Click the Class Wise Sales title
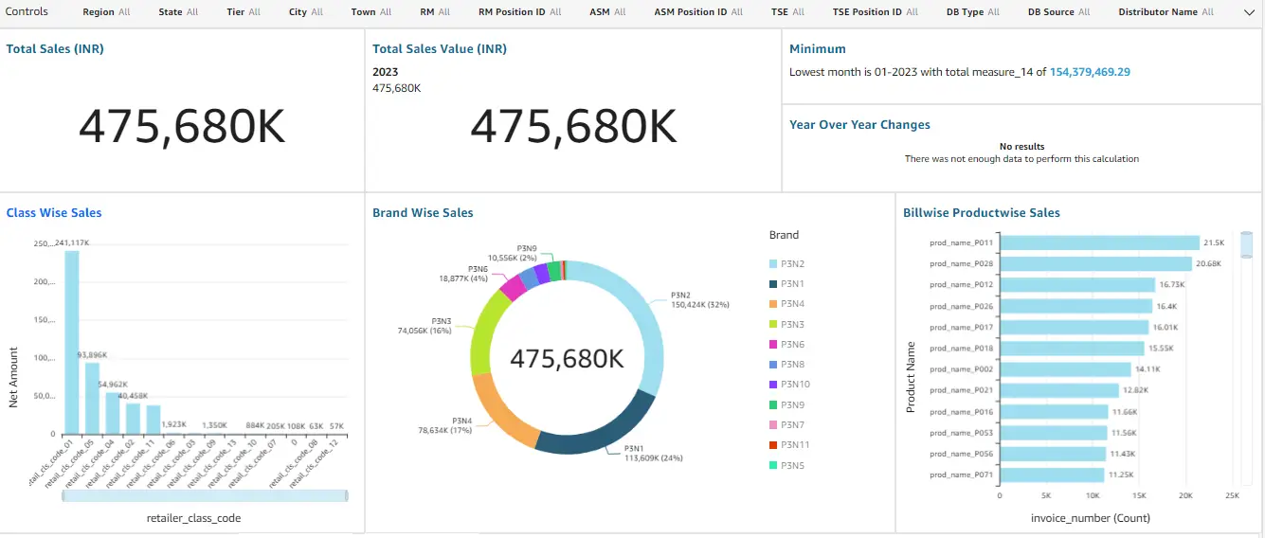 pos(54,213)
